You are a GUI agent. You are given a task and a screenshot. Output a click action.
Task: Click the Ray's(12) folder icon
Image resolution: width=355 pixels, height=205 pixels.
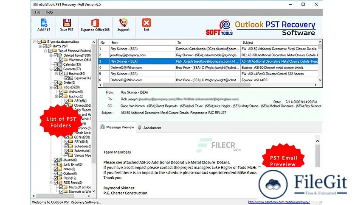60,178
